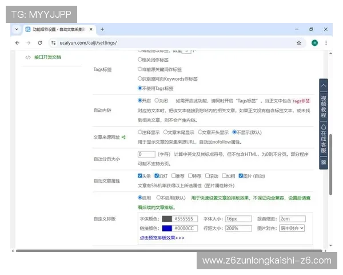
Task: Click the gray 字体颜色 swatch
Action: click(x=167, y=219)
